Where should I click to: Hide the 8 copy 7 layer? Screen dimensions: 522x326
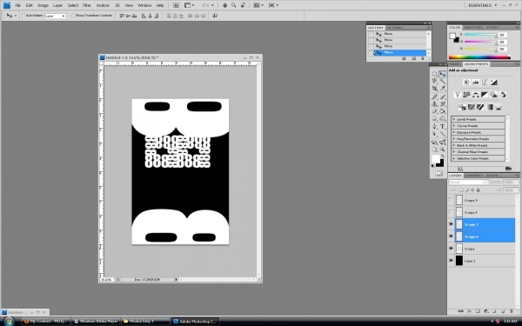point(451,224)
